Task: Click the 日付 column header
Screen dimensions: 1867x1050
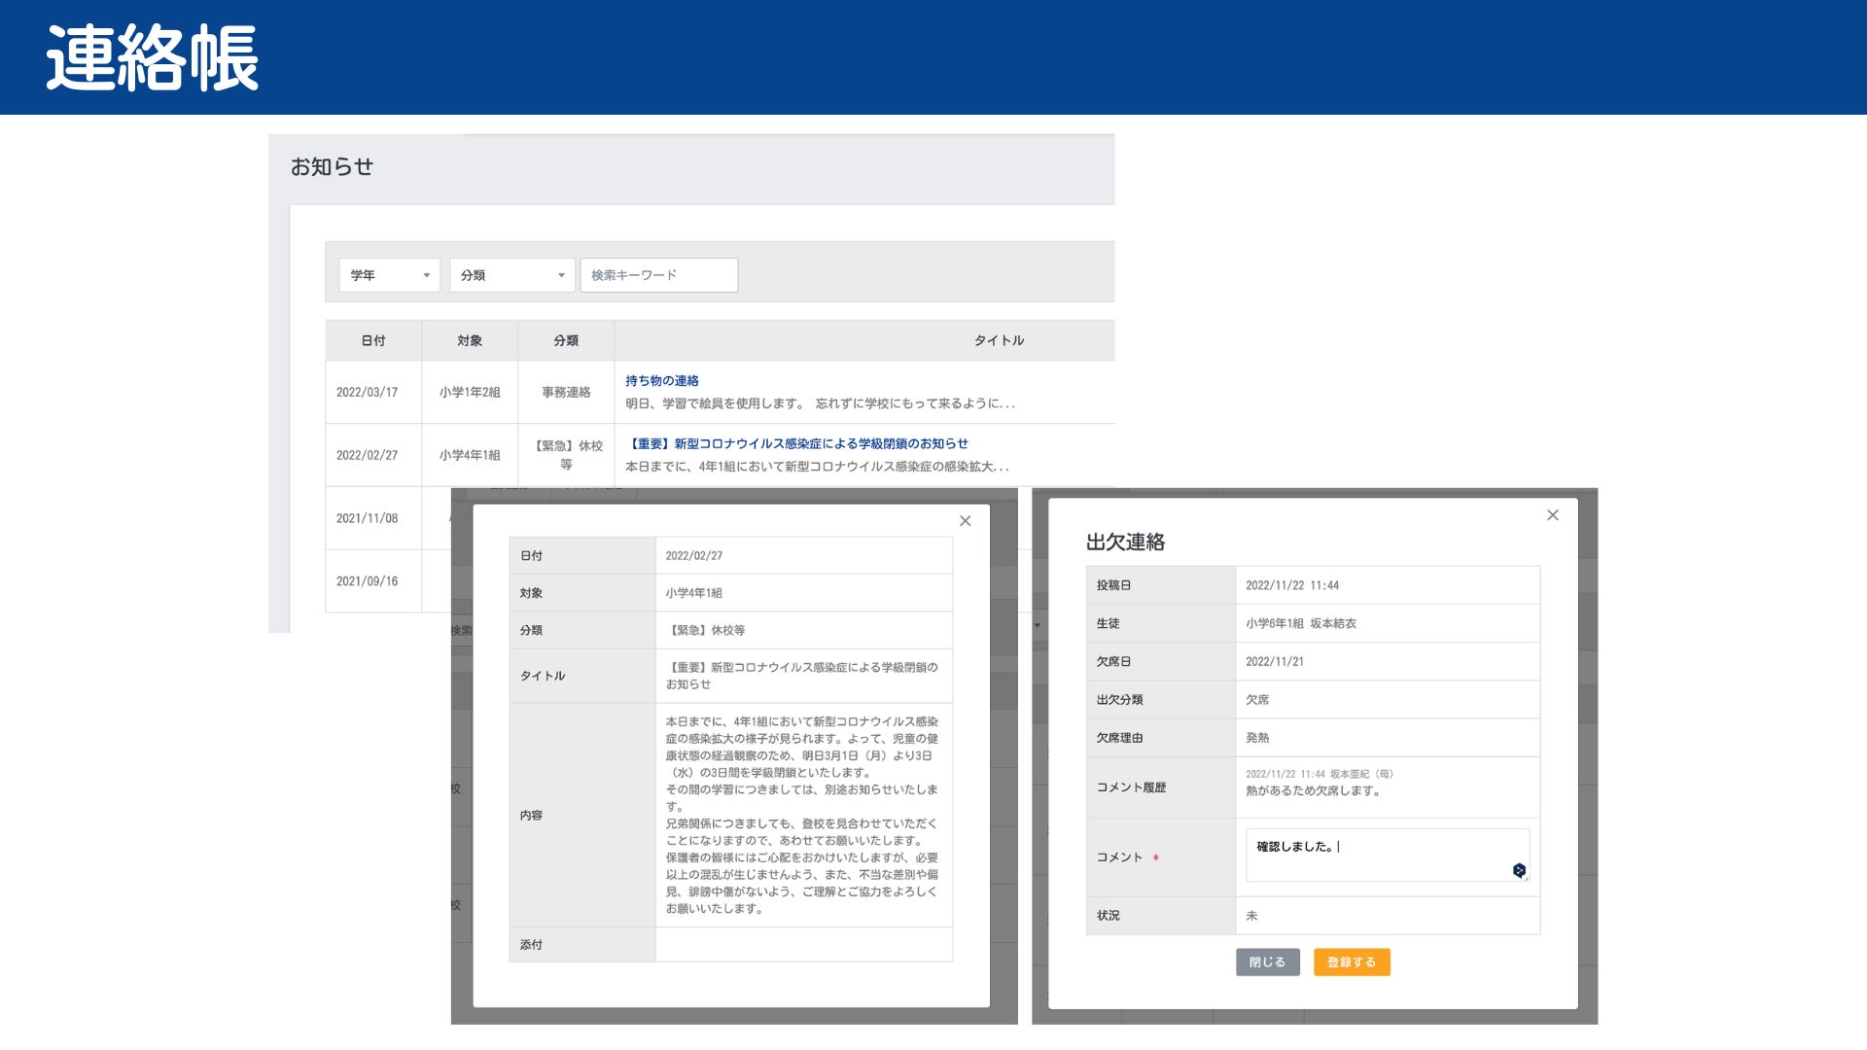Action: tap(373, 340)
